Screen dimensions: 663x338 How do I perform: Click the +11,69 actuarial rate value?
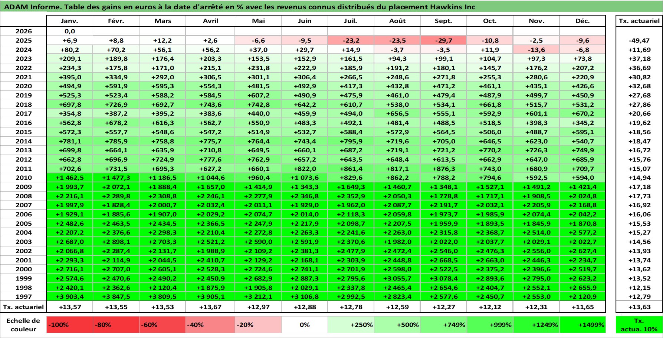pyautogui.click(x=639, y=50)
